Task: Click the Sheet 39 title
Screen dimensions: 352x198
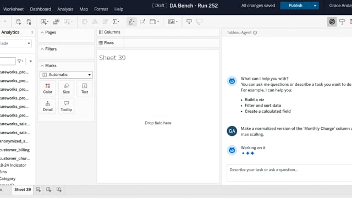Action: click(112, 58)
